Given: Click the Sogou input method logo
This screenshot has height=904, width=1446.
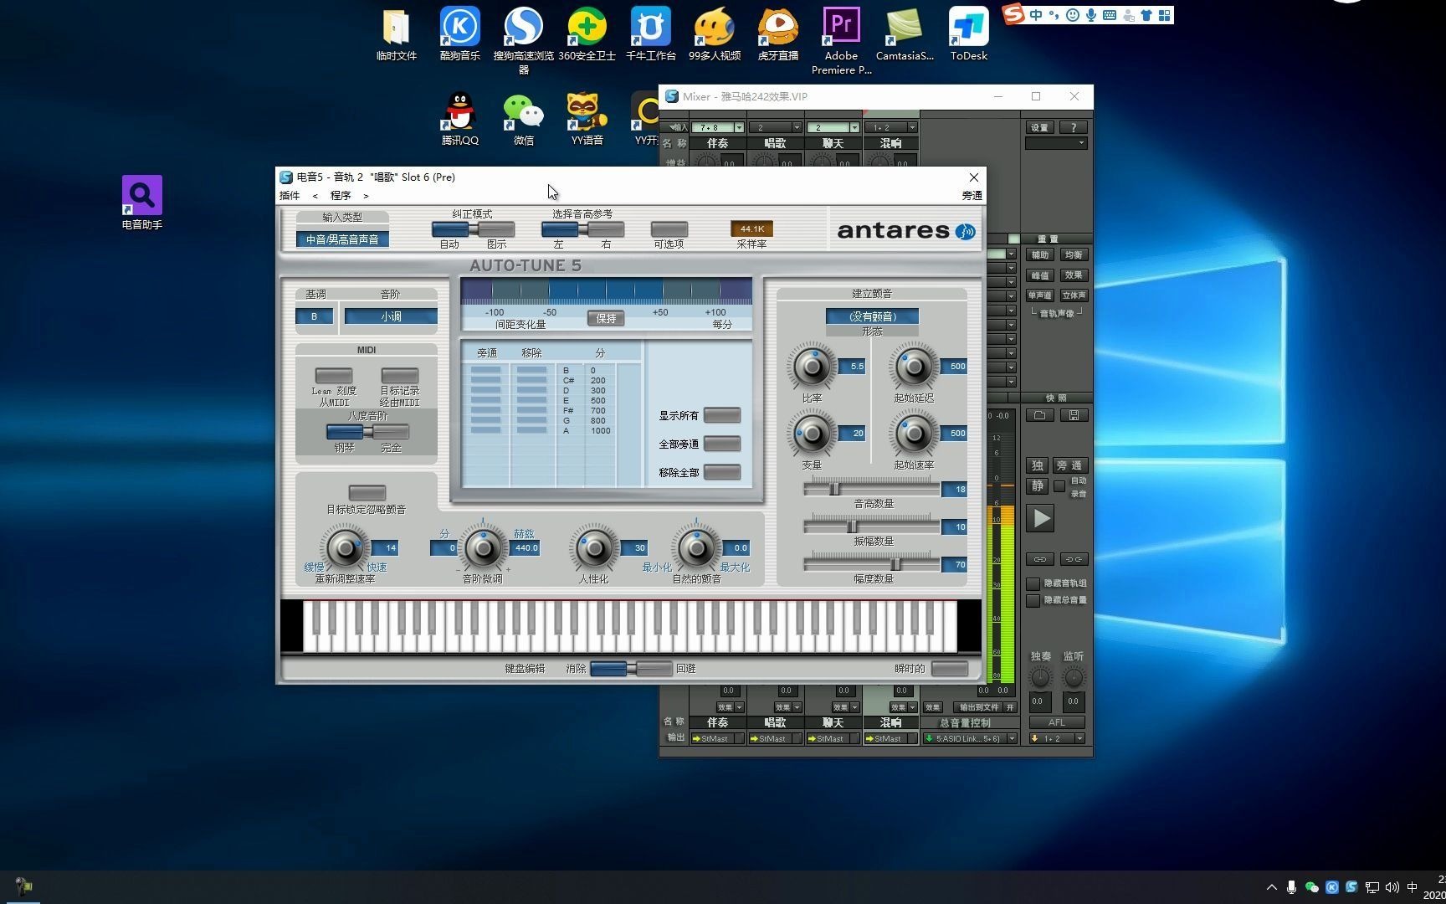Looking at the screenshot, I should click(x=1013, y=15).
